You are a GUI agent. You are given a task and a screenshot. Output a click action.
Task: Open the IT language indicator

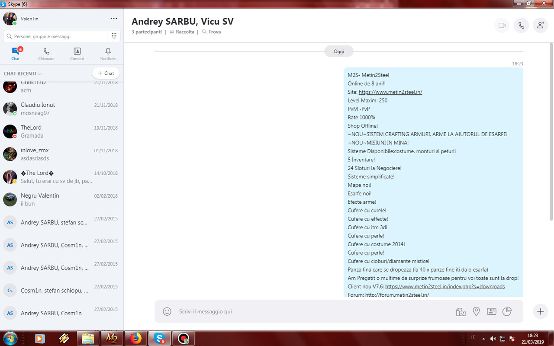(473, 338)
